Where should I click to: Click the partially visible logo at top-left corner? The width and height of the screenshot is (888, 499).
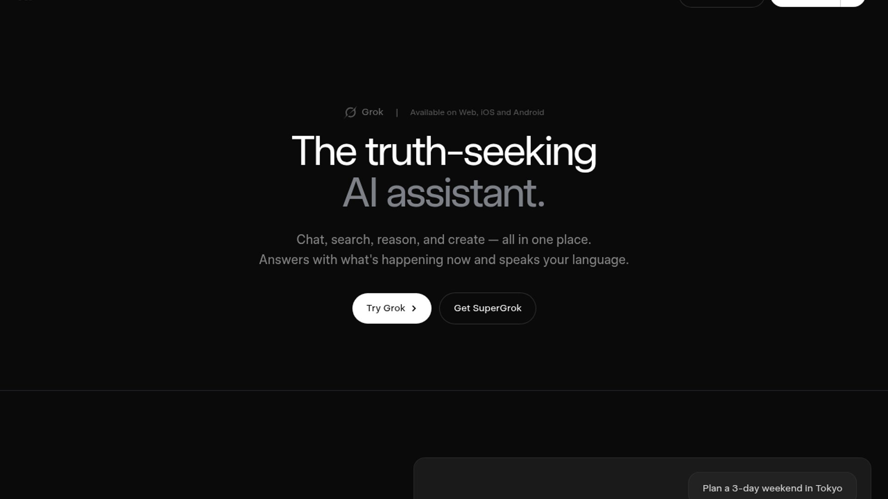coord(26,0)
